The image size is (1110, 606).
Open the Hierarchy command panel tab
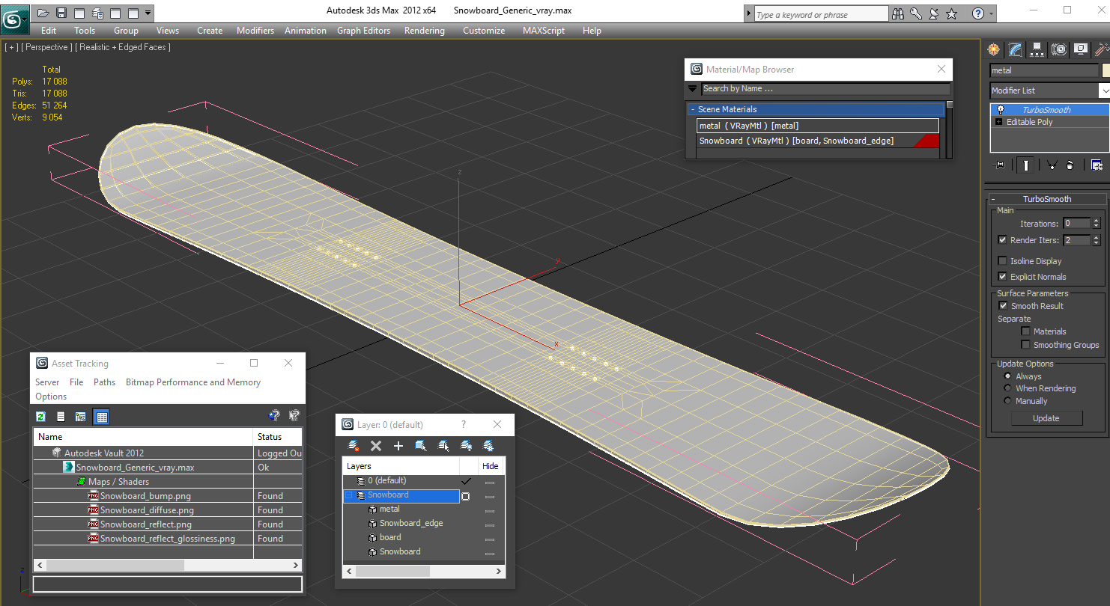pos(1037,49)
